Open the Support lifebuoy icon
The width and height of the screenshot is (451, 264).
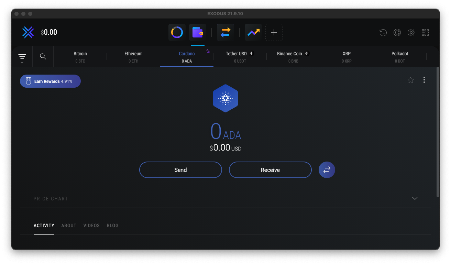coord(397,33)
